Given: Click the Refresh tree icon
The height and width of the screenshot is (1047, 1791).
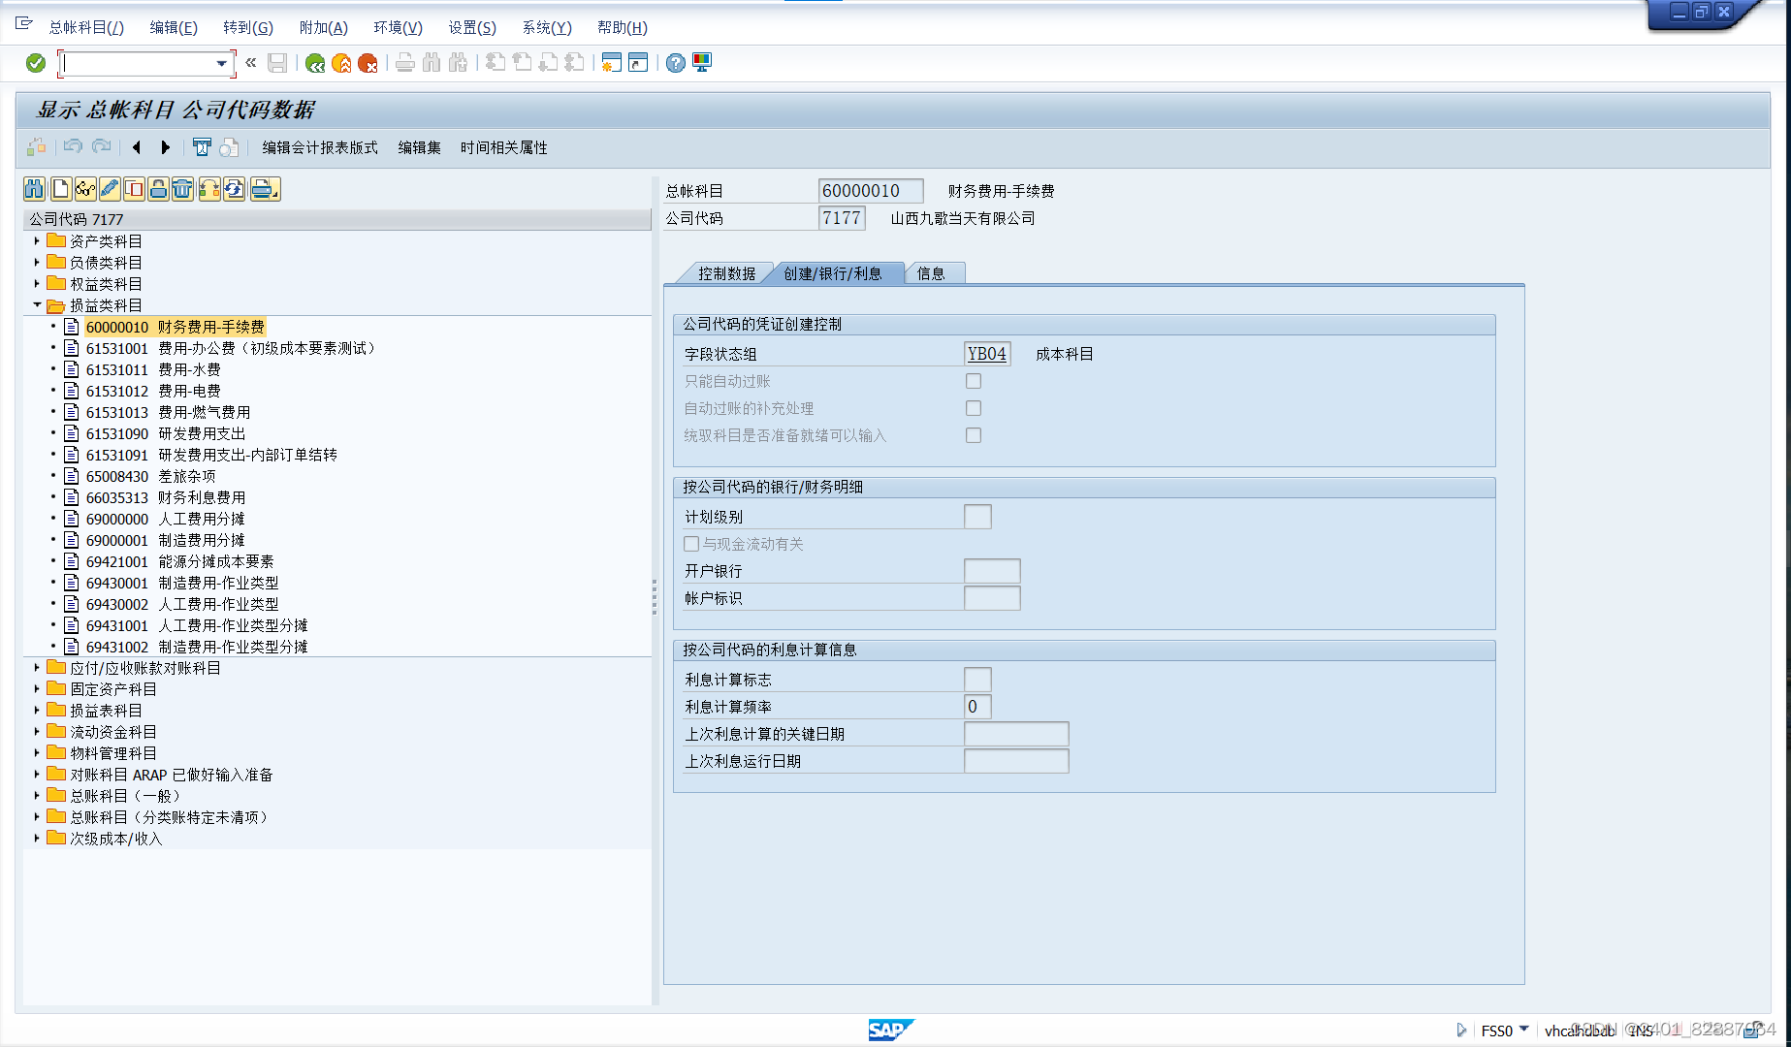Looking at the screenshot, I should [x=234, y=189].
